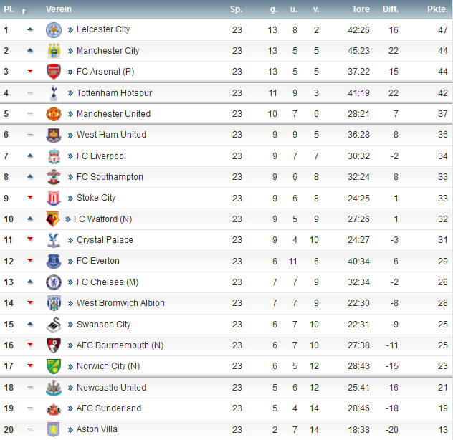The image size is (453, 440).
Task: Open the FC Liverpool team link
Action: [101, 156]
